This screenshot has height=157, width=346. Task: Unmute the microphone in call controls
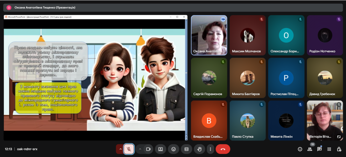129,149
